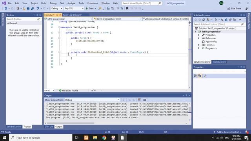Open the Any CPU platform dropdown
251x141 pixels.
74,9
